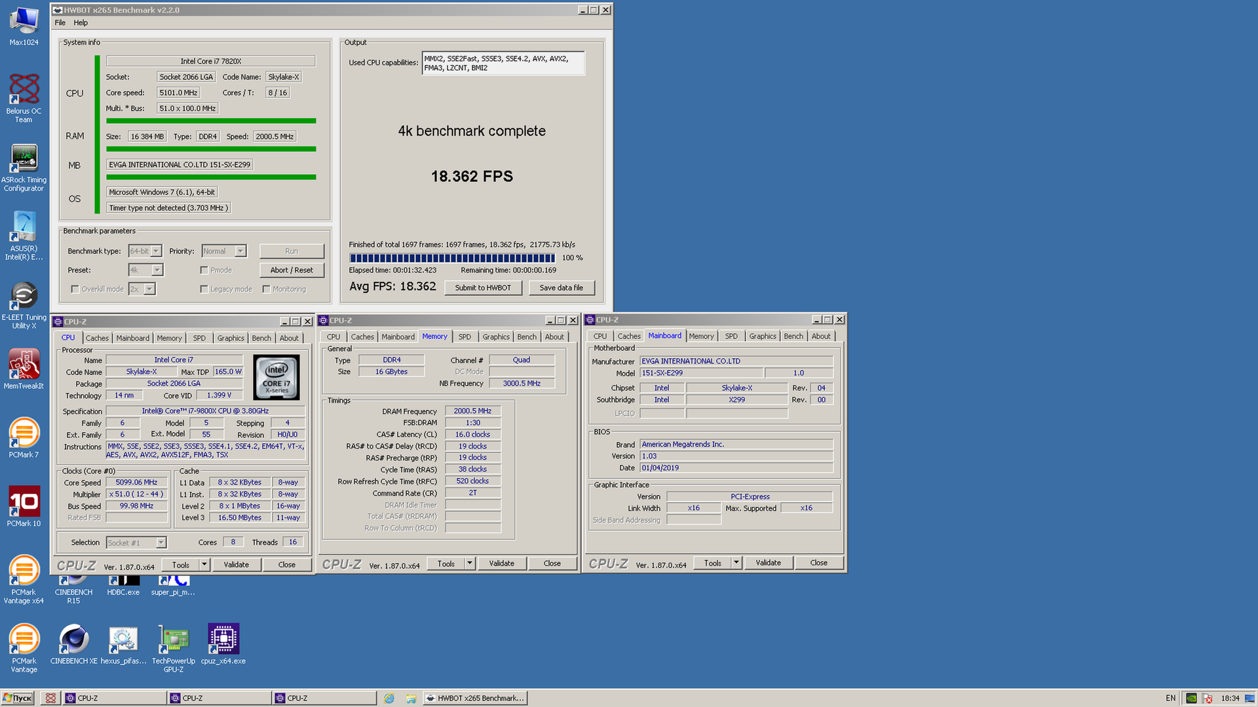Click the Core Speed 5099.06 MHz value
Image resolution: width=1258 pixels, height=707 pixels.
point(136,482)
